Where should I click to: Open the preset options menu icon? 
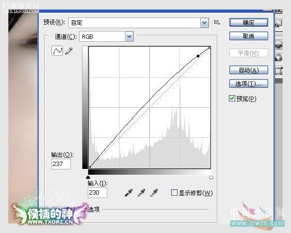tap(217, 22)
